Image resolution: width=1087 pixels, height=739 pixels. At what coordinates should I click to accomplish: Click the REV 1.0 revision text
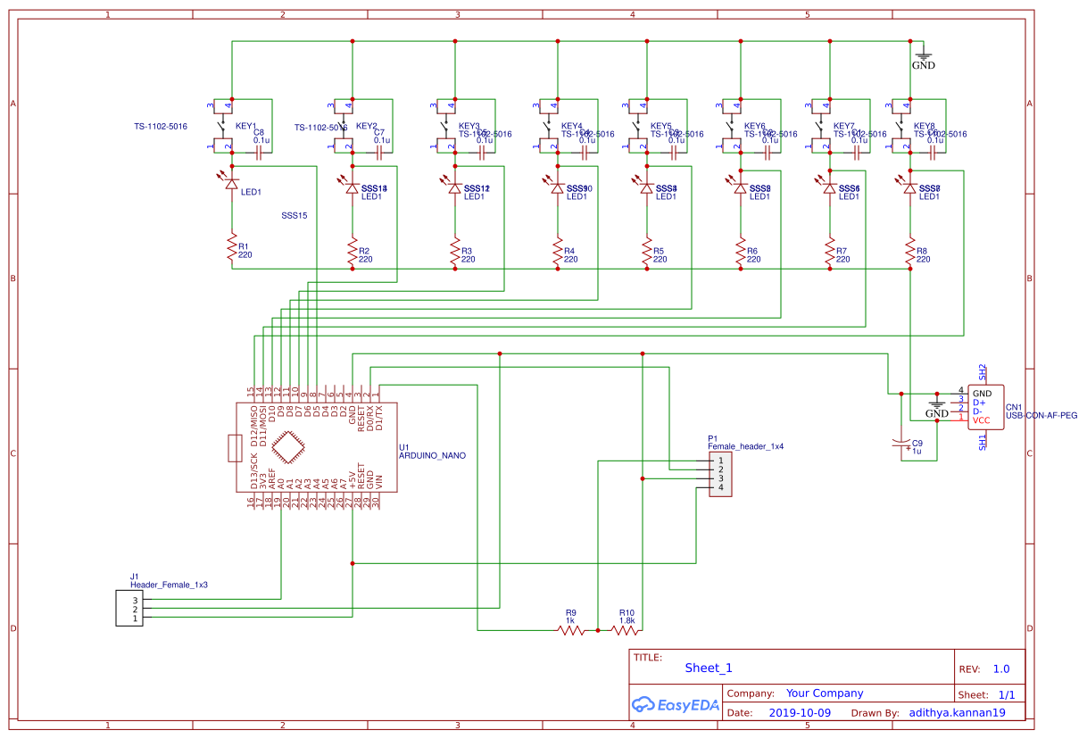(x=1001, y=668)
